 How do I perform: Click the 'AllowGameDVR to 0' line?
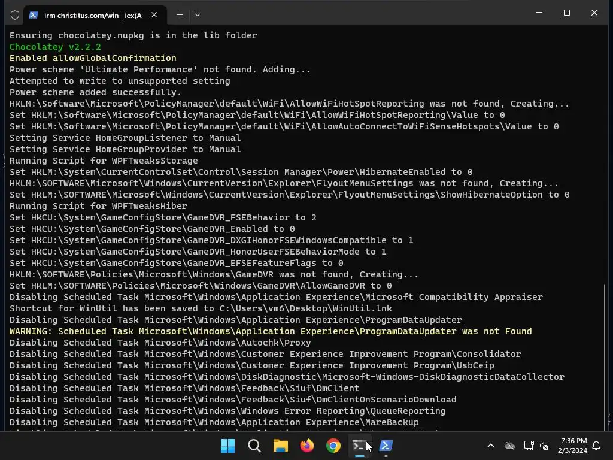pyautogui.click(x=201, y=286)
